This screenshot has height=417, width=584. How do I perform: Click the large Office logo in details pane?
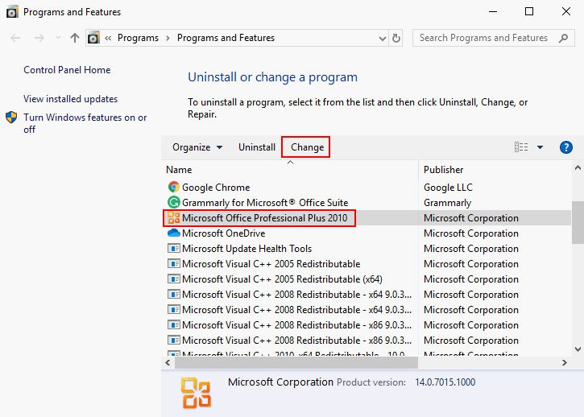[196, 393]
